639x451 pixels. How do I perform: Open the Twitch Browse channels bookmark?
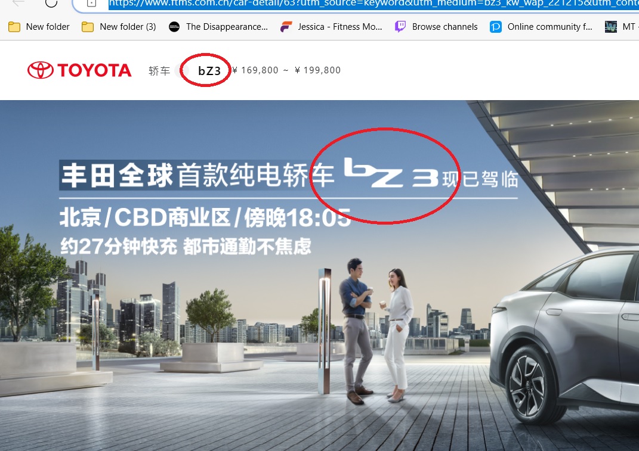click(436, 27)
